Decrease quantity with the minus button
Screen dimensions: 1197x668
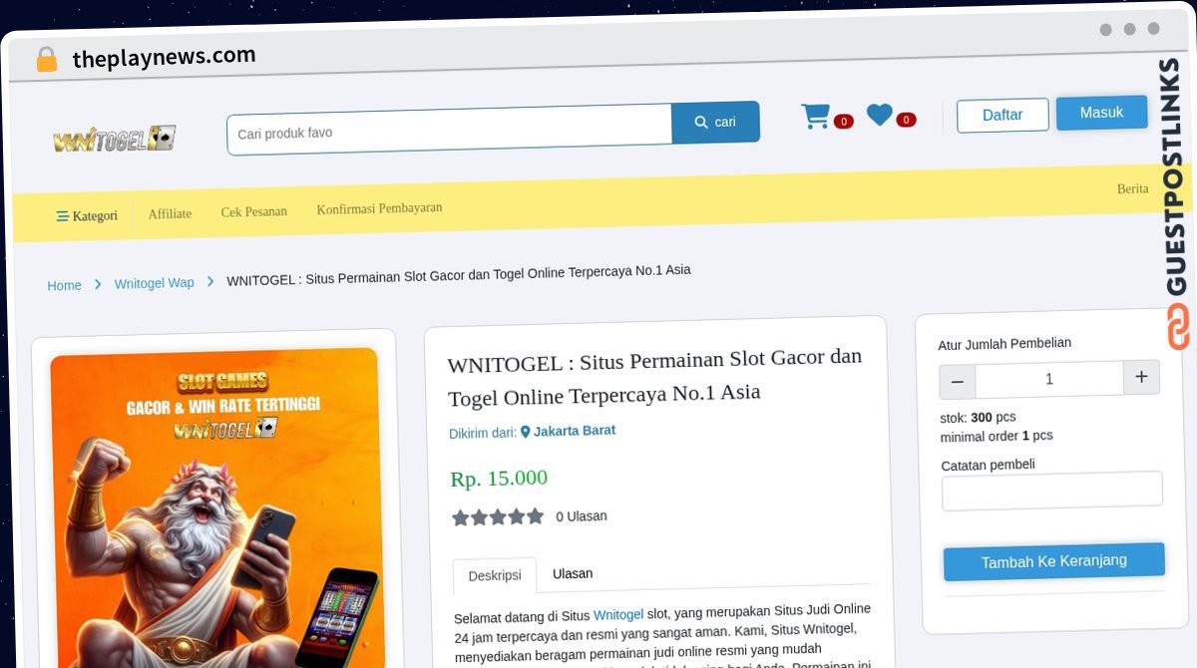(958, 382)
